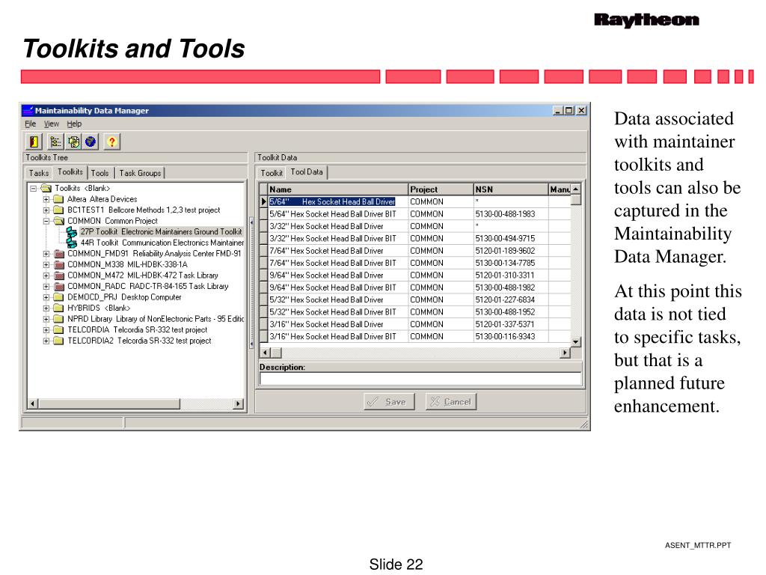
Task: Select the Toolkits tab
Action: pos(70,172)
